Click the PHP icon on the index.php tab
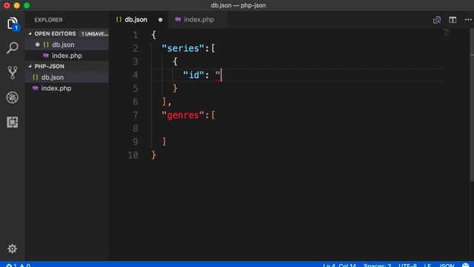 178,20
